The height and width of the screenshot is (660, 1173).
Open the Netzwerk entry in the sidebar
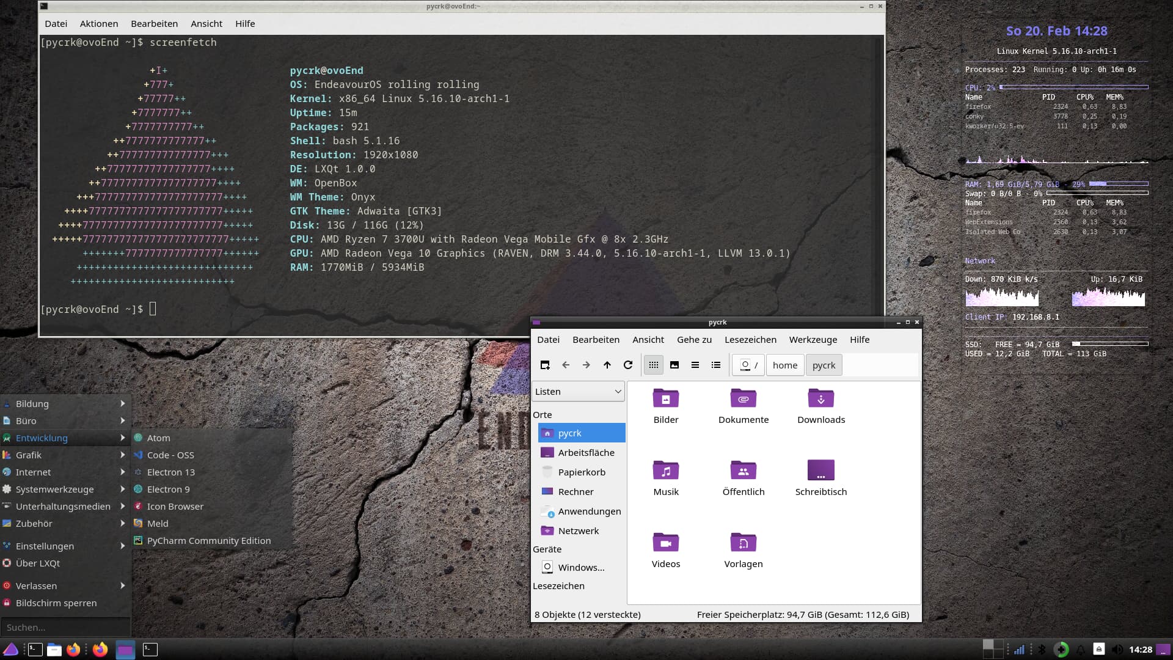point(578,530)
